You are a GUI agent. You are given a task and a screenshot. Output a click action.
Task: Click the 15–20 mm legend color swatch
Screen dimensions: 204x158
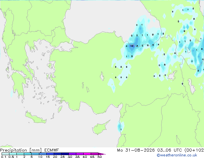coord(50,154)
